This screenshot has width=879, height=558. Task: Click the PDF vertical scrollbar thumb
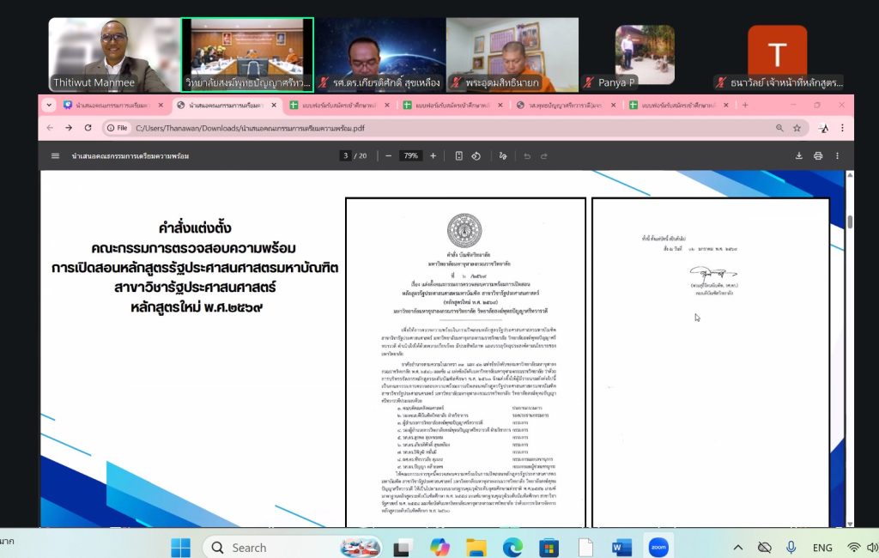pyautogui.click(x=850, y=221)
